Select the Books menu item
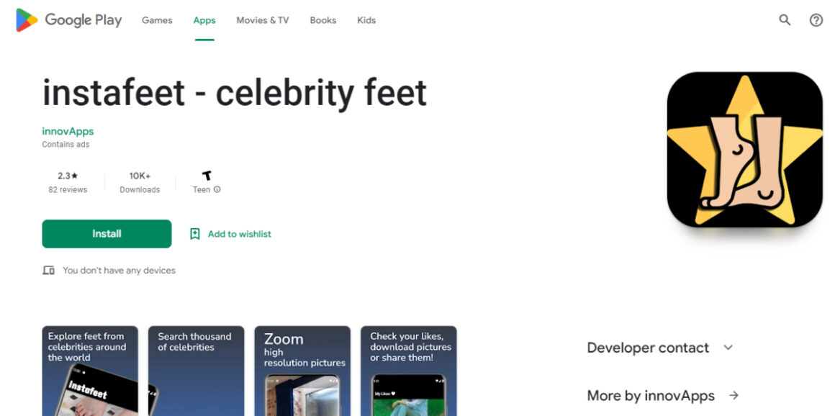 (x=322, y=20)
